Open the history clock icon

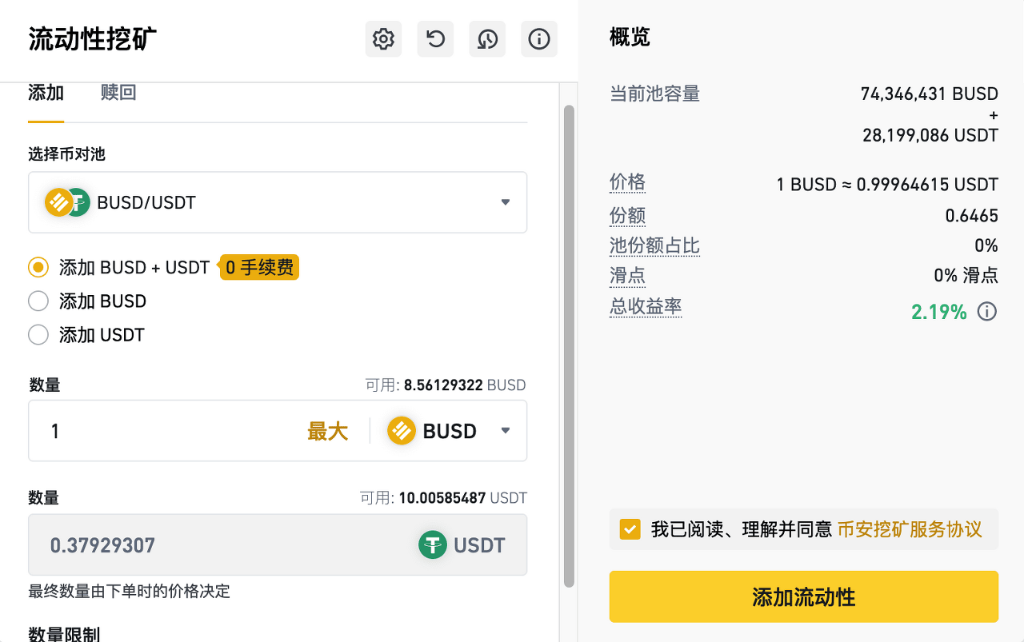(487, 38)
